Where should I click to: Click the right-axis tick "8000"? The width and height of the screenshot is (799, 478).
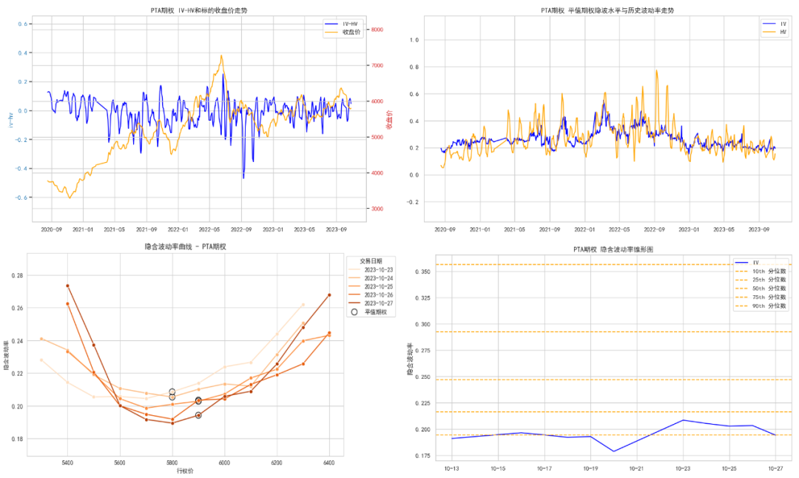tap(377, 30)
